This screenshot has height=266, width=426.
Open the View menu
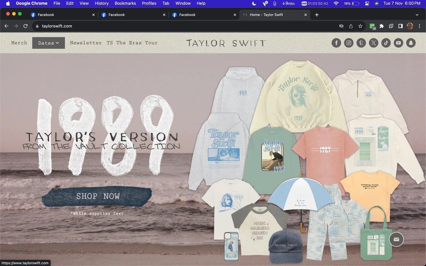pos(84,3)
